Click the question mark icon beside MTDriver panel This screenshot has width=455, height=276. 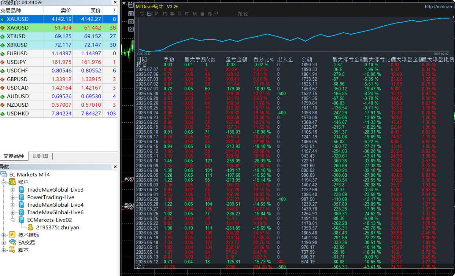[x=131, y=29]
